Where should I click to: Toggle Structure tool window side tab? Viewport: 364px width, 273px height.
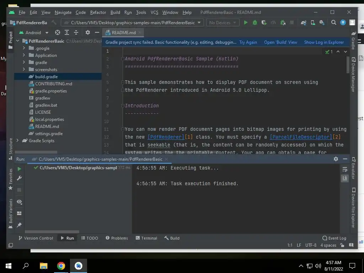(x=10, y=149)
